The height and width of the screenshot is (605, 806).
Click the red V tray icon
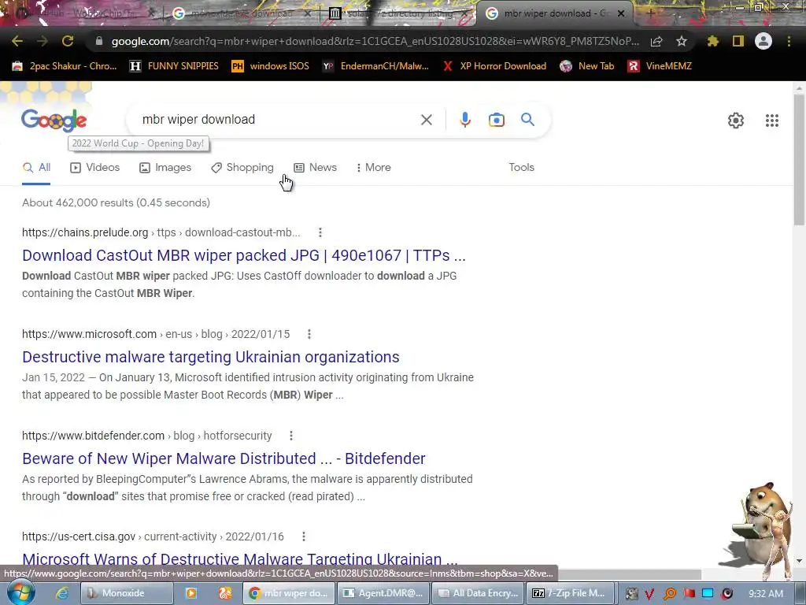[649, 594]
